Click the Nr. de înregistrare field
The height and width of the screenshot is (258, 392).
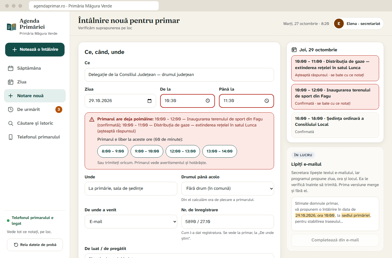(x=228, y=222)
